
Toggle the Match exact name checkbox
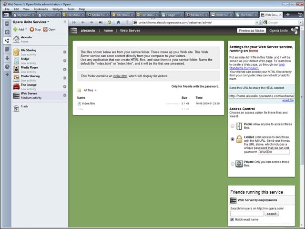232,219
